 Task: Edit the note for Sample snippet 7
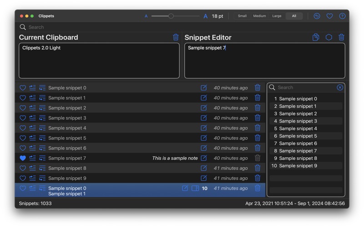[203, 158]
